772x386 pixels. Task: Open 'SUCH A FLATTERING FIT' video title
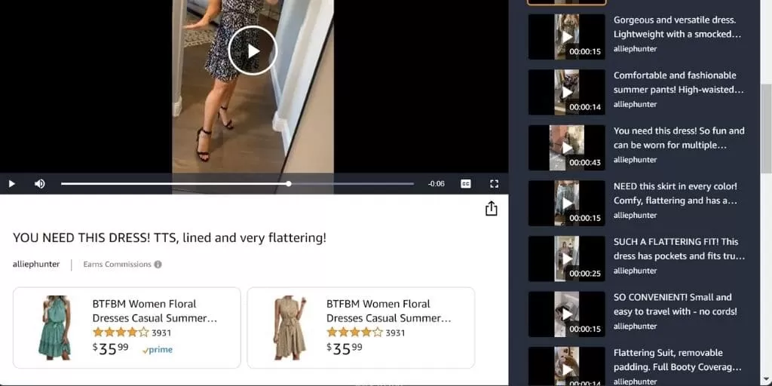click(x=676, y=249)
